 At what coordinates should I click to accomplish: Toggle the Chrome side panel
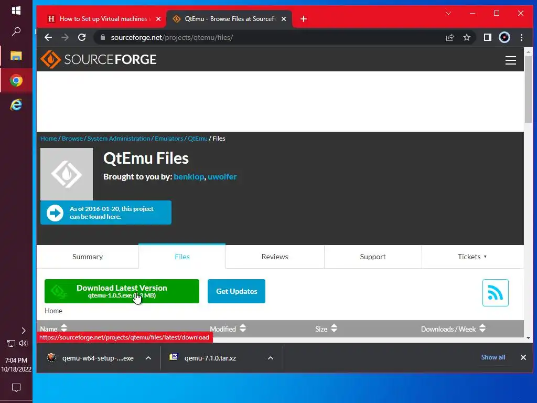coord(488,37)
